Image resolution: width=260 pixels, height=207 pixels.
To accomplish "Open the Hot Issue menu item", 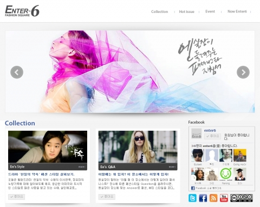I will (186, 12).
